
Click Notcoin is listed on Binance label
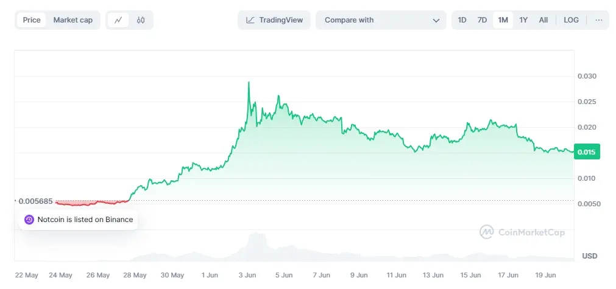click(x=85, y=220)
